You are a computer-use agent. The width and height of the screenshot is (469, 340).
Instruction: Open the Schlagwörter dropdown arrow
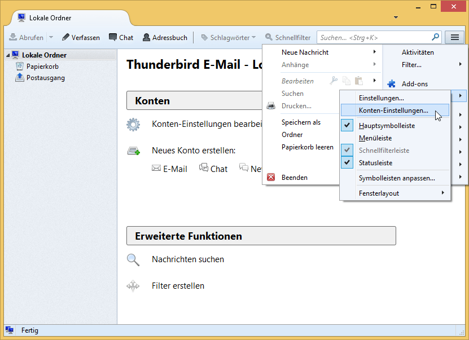[x=254, y=37]
